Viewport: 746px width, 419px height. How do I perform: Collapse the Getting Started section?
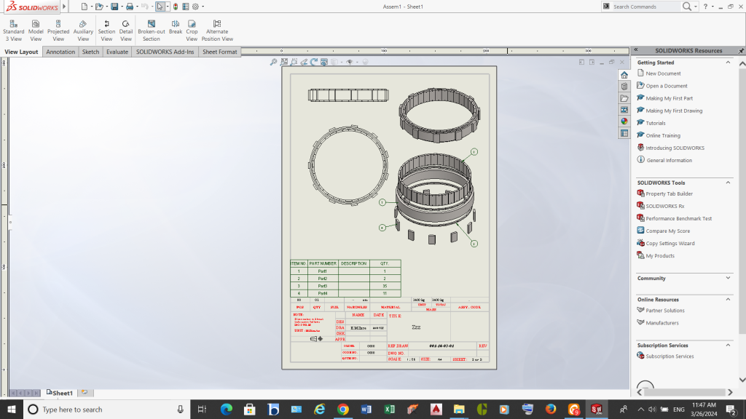pyautogui.click(x=728, y=63)
